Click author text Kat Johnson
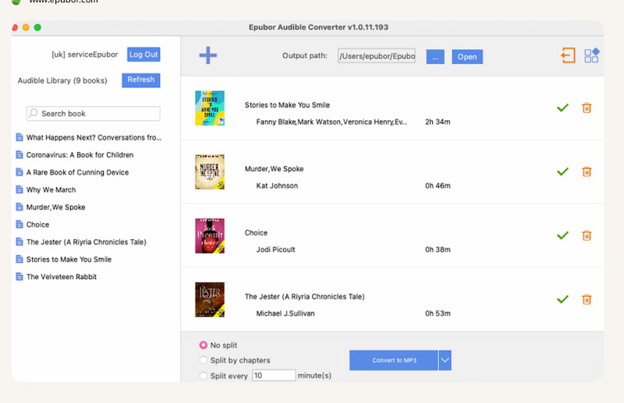This screenshot has width=624, height=403. (x=277, y=186)
